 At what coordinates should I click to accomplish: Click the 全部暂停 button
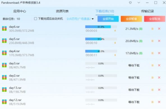click(x=132, y=19)
